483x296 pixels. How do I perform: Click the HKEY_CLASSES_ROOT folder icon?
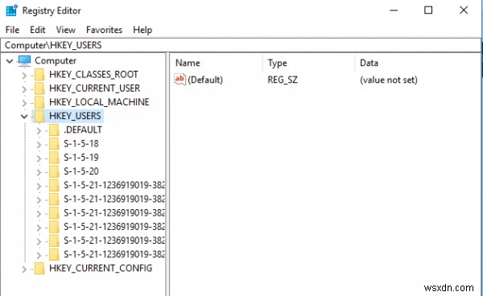(x=39, y=75)
